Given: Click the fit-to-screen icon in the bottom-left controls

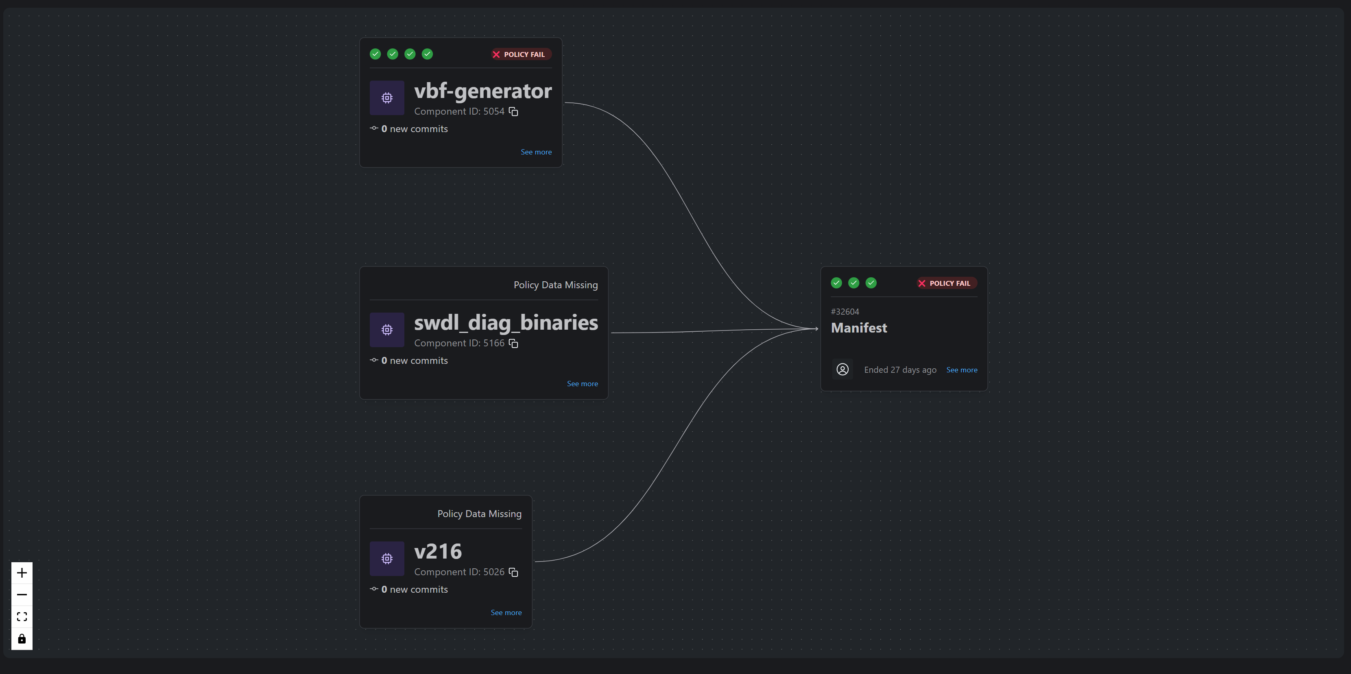Looking at the screenshot, I should [22, 616].
